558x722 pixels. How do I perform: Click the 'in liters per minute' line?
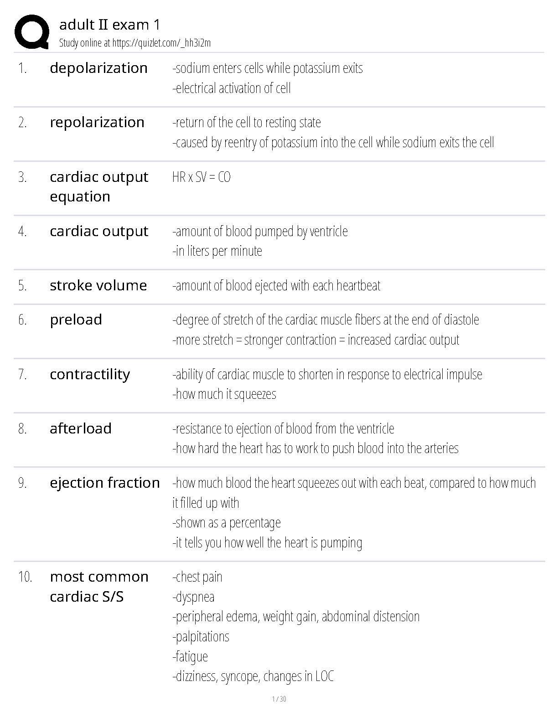point(217,251)
